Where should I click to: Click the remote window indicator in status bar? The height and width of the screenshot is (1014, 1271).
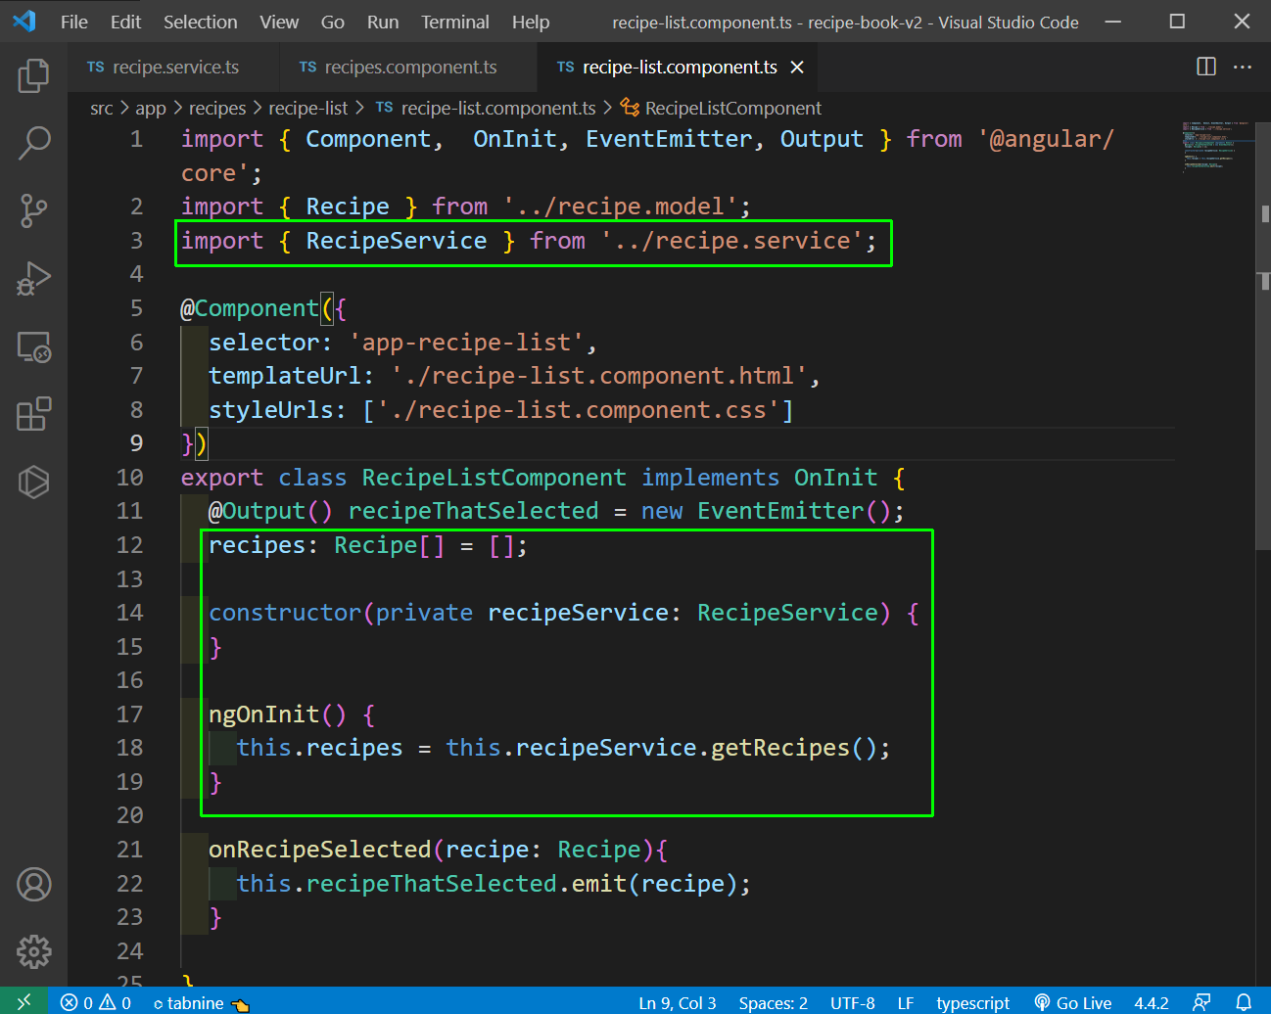[x=24, y=1001]
